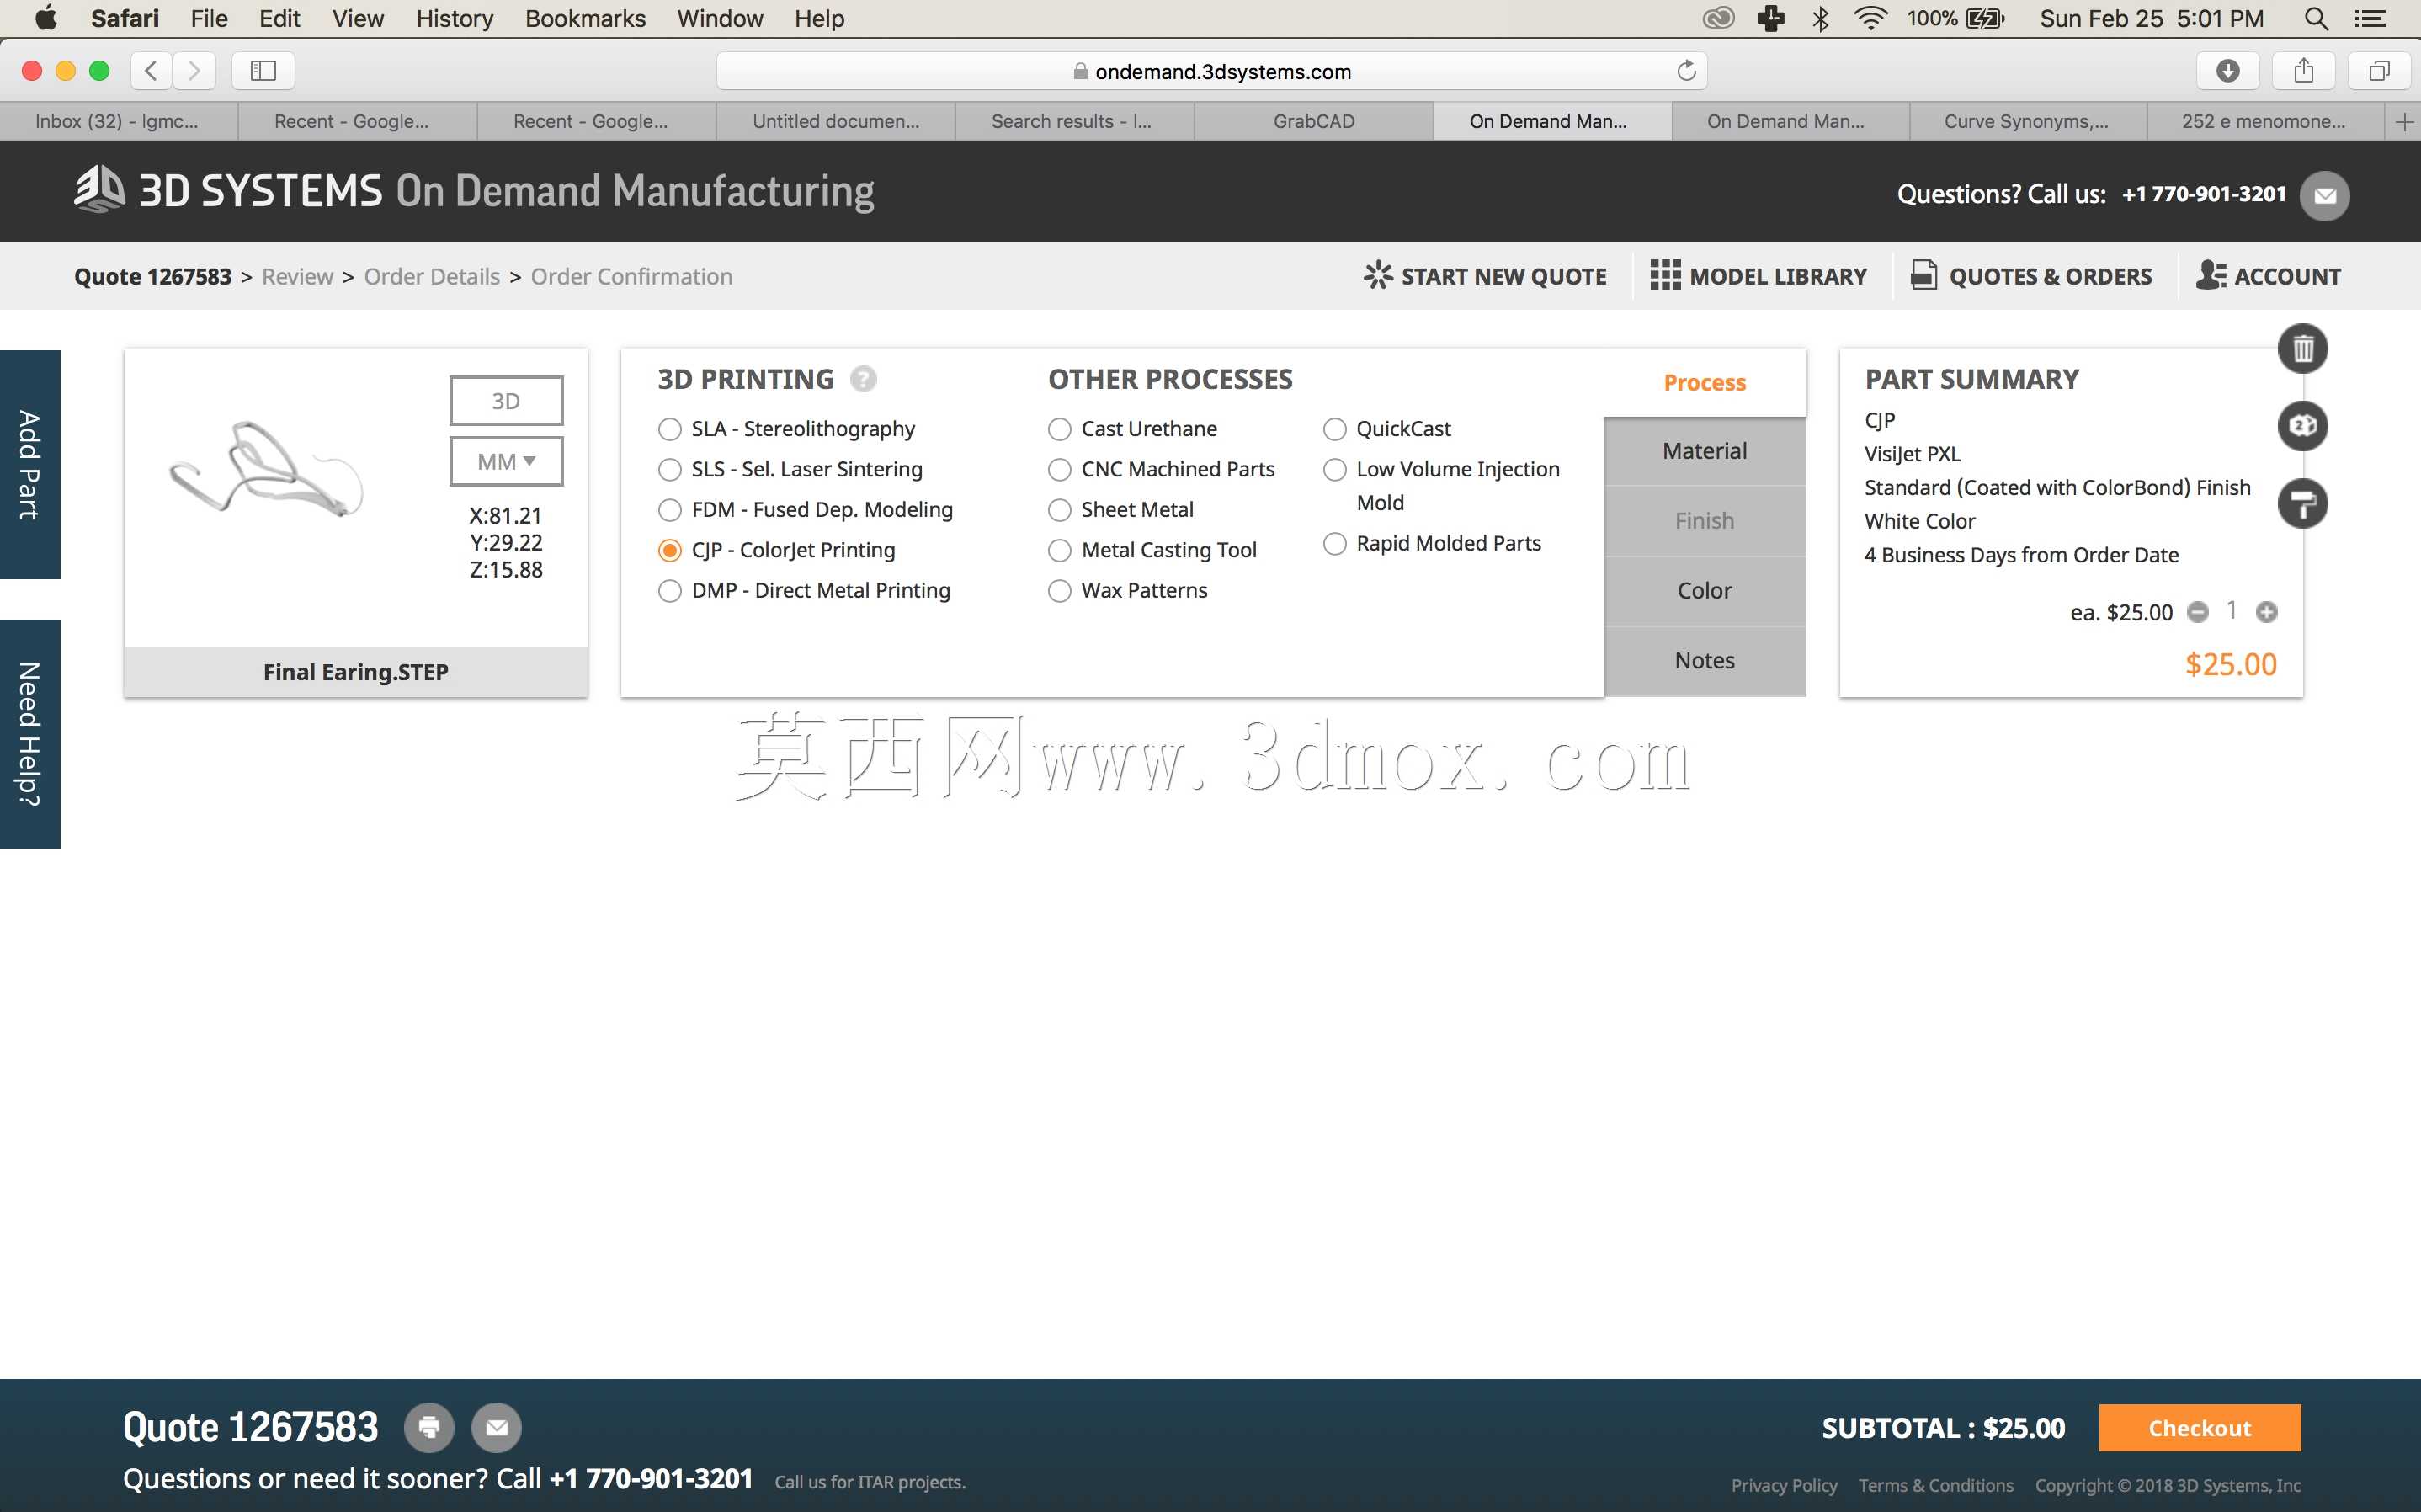Click the Checkout button

tap(2199, 1428)
